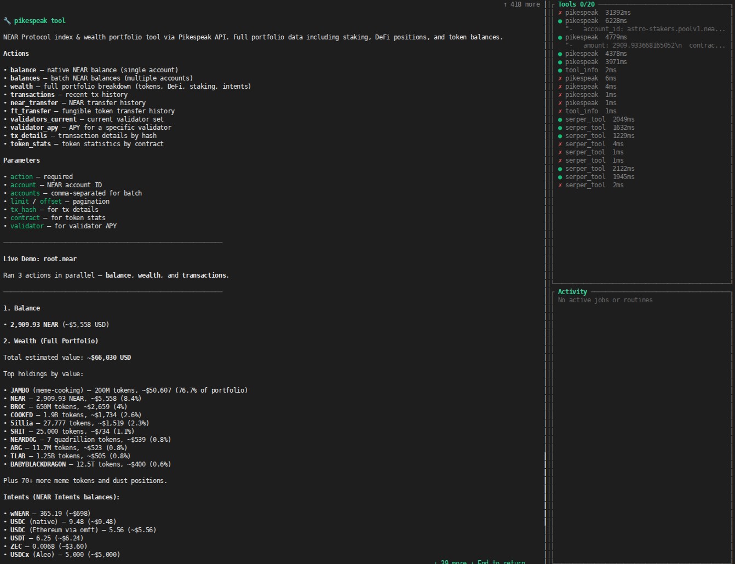Click the SHIT holding row
The height and width of the screenshot is (564, 735).
point(69,431)
